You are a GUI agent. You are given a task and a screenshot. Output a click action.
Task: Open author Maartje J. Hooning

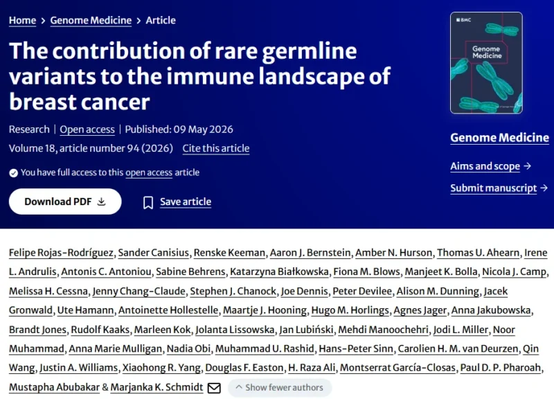pyautogui.click(x=265, y=310)
